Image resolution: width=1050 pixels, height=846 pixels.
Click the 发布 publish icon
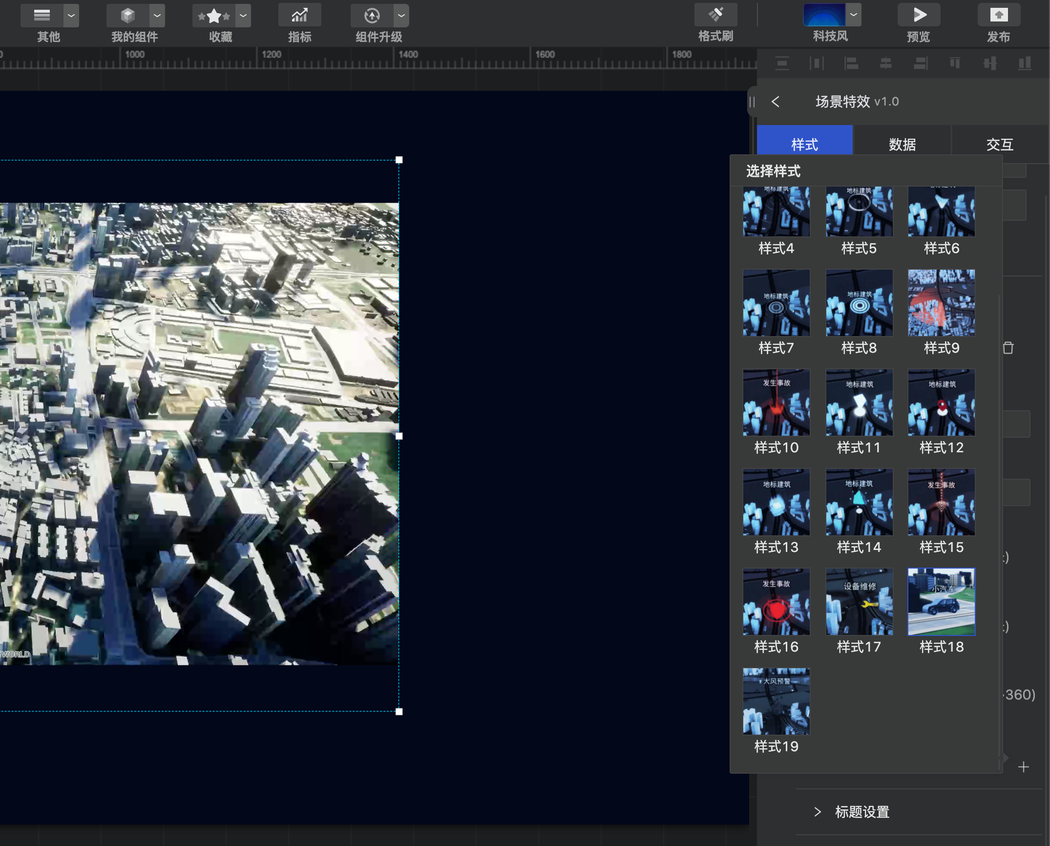[999, 15]
